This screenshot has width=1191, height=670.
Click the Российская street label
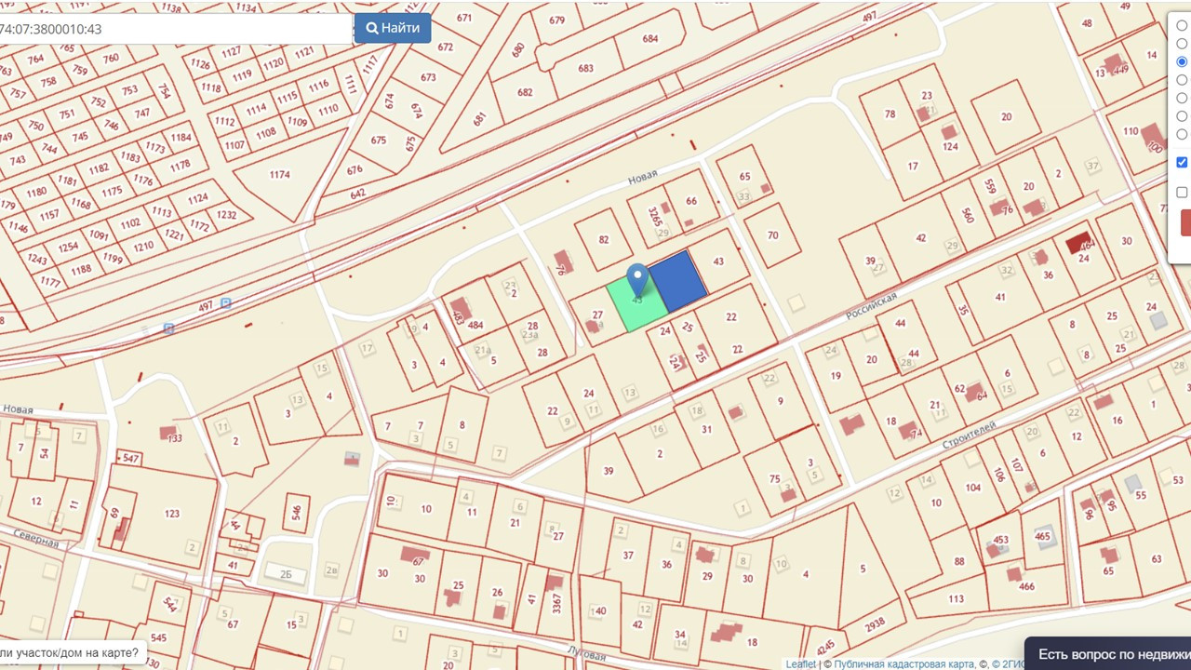(871, 305)
